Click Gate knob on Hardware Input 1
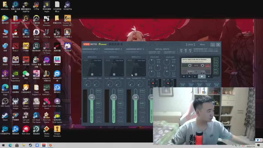This screenshot has height=148, width=263. (96, 84)
